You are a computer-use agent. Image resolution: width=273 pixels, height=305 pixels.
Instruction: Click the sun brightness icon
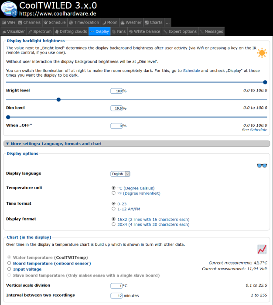262,53
